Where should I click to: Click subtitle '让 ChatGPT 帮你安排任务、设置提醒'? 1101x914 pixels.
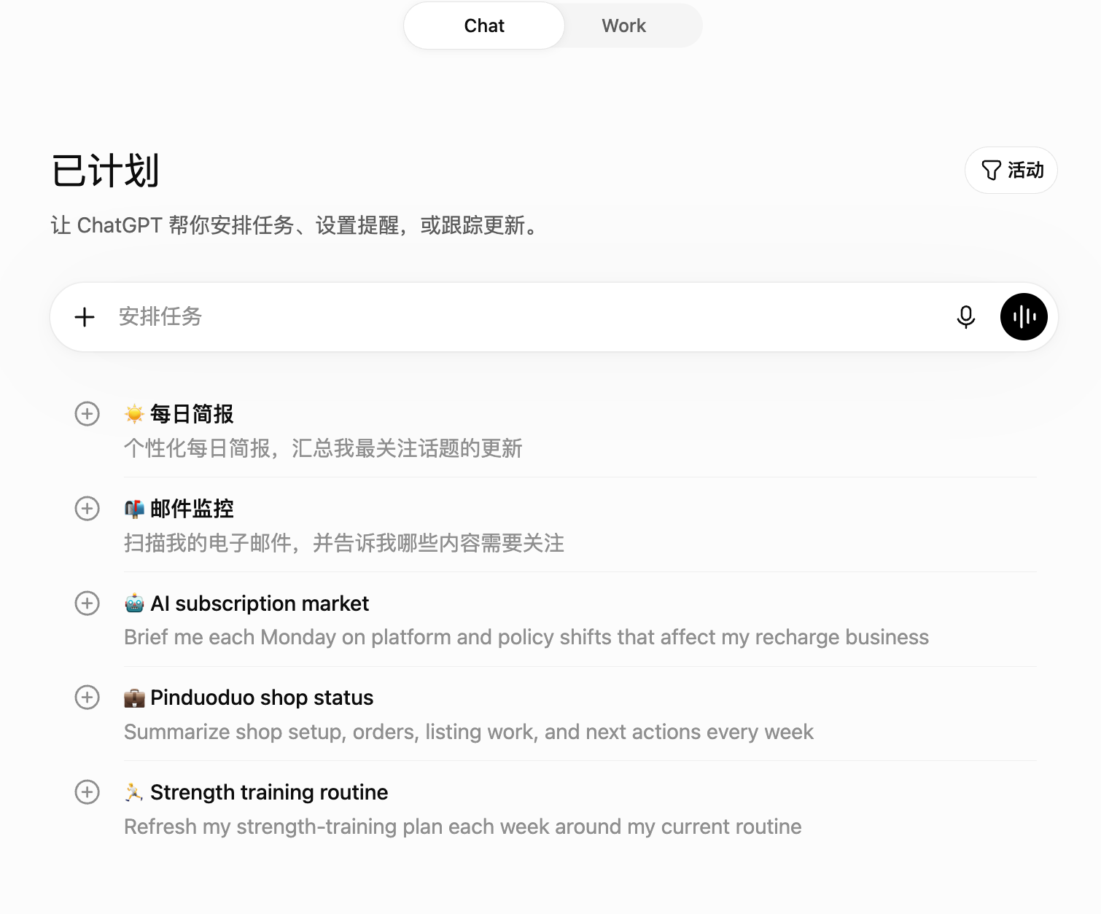294,225
